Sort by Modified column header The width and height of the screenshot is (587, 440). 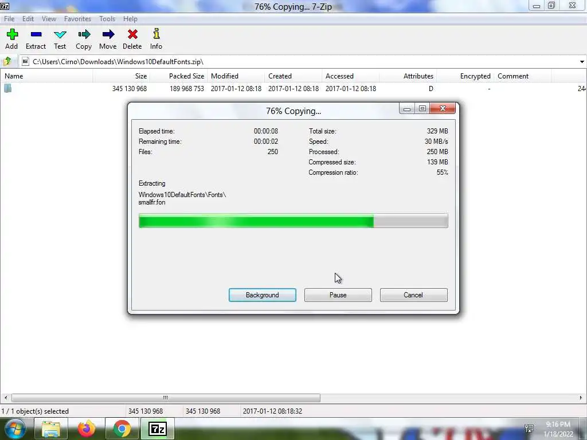(236, 76)
